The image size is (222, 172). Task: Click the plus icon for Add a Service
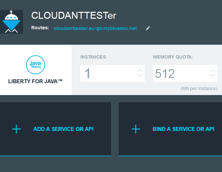coord(16,129)
